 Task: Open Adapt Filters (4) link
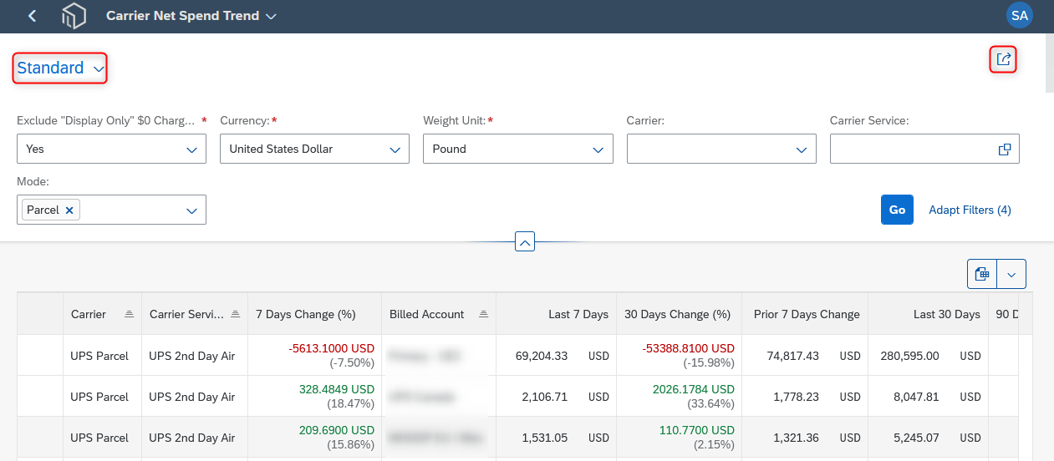click(x=970, y=210)
